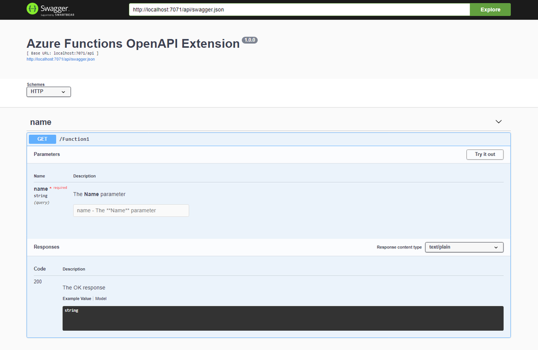
Task: Select the Example Value tab
Action: point(77,298)
